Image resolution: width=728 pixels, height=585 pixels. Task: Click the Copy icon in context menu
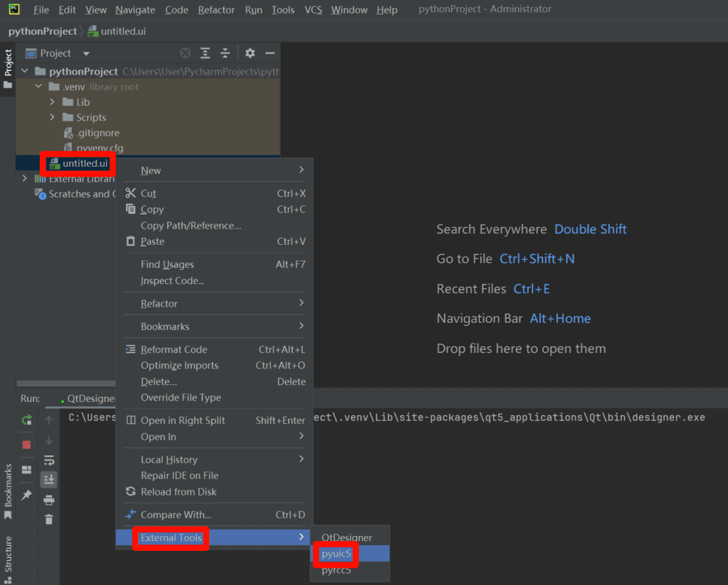pos(131,209)
